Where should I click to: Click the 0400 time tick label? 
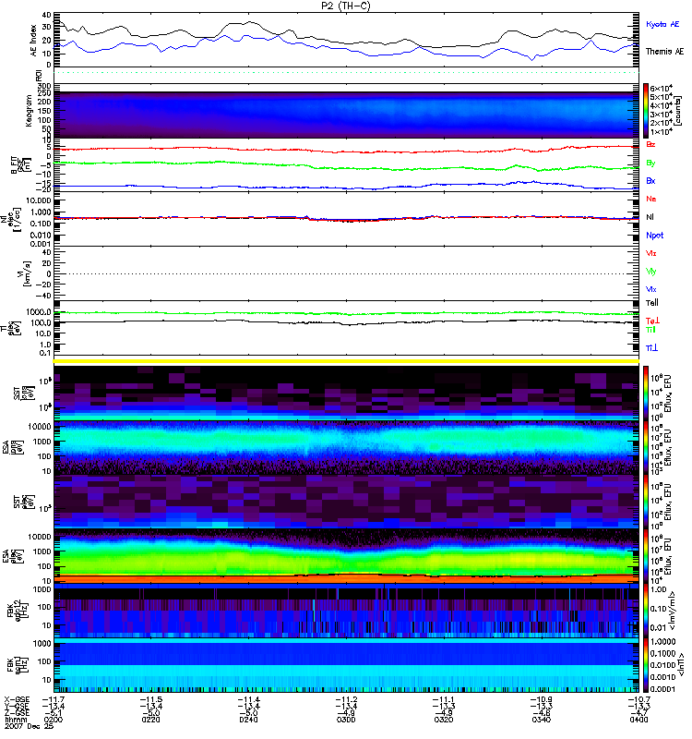[x=638, y=720]
